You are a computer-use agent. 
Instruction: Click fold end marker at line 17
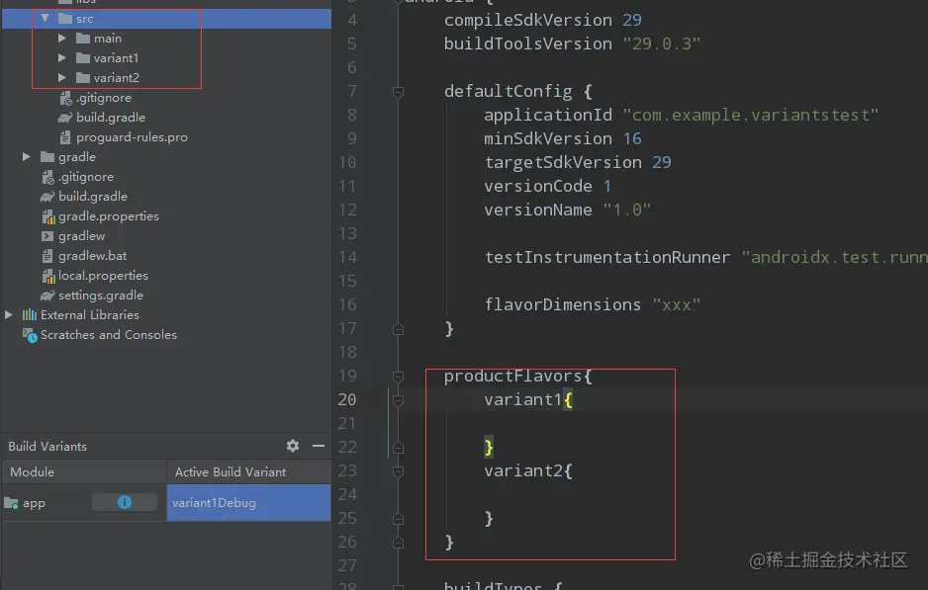(399, 329)
